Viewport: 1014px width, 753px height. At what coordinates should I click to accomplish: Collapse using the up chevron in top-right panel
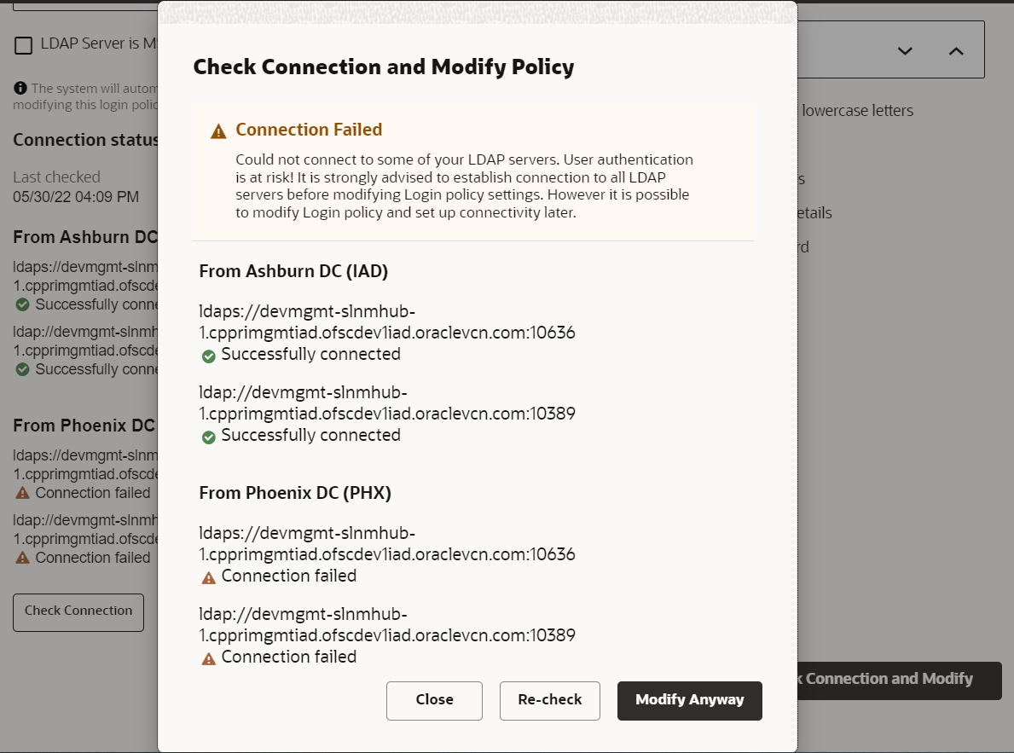(x=956, y=51)
